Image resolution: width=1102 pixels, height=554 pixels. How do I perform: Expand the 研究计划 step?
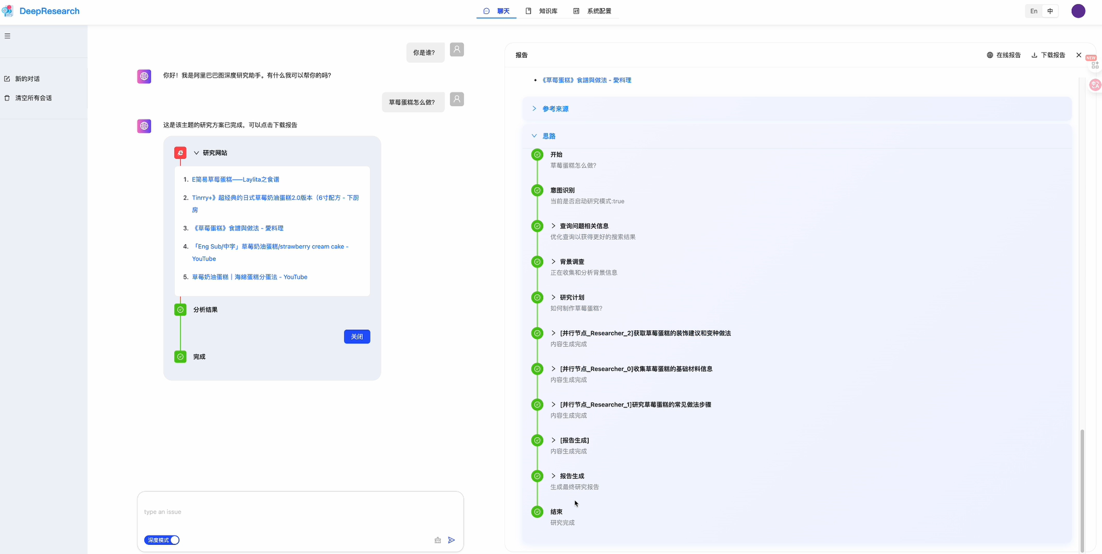tap(554, 297)
